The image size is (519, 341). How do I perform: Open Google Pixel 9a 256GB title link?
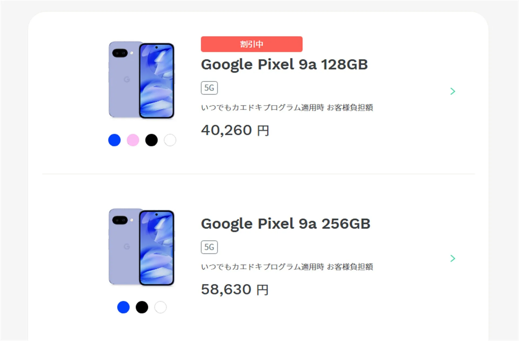point(285,224)
